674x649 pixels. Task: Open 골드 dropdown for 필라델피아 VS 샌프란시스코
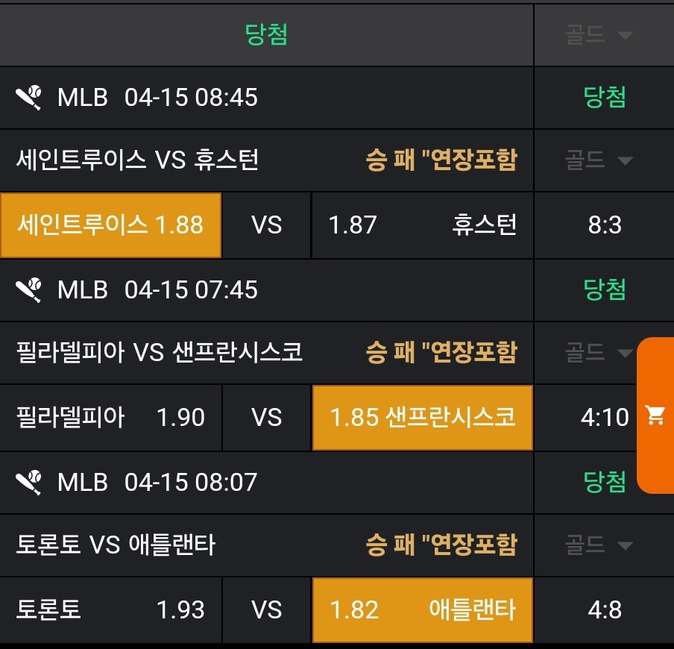point(599,351)
